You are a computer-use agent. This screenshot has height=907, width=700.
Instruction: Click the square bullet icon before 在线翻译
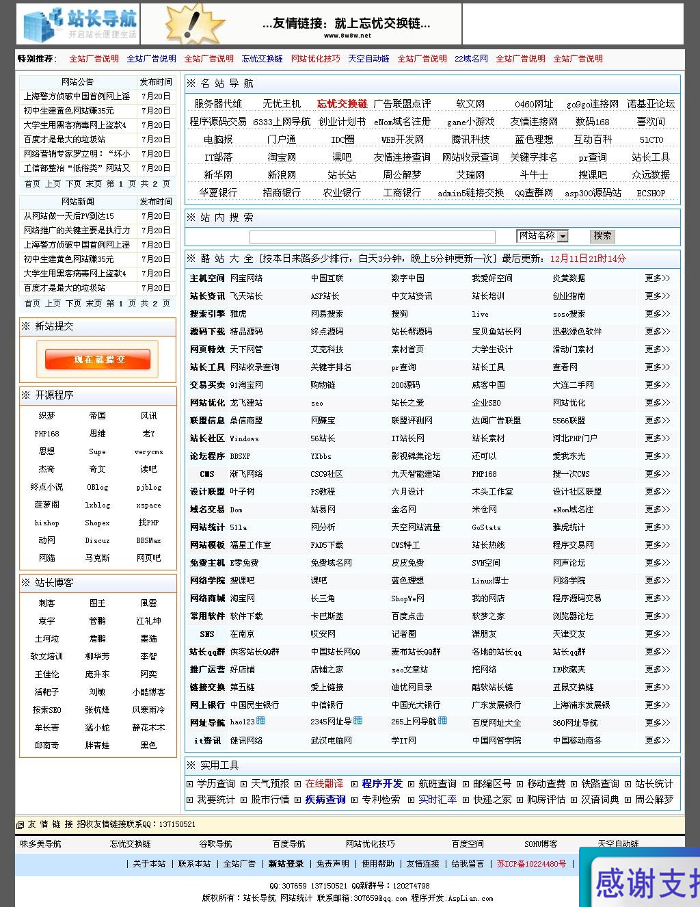[297, 784]
